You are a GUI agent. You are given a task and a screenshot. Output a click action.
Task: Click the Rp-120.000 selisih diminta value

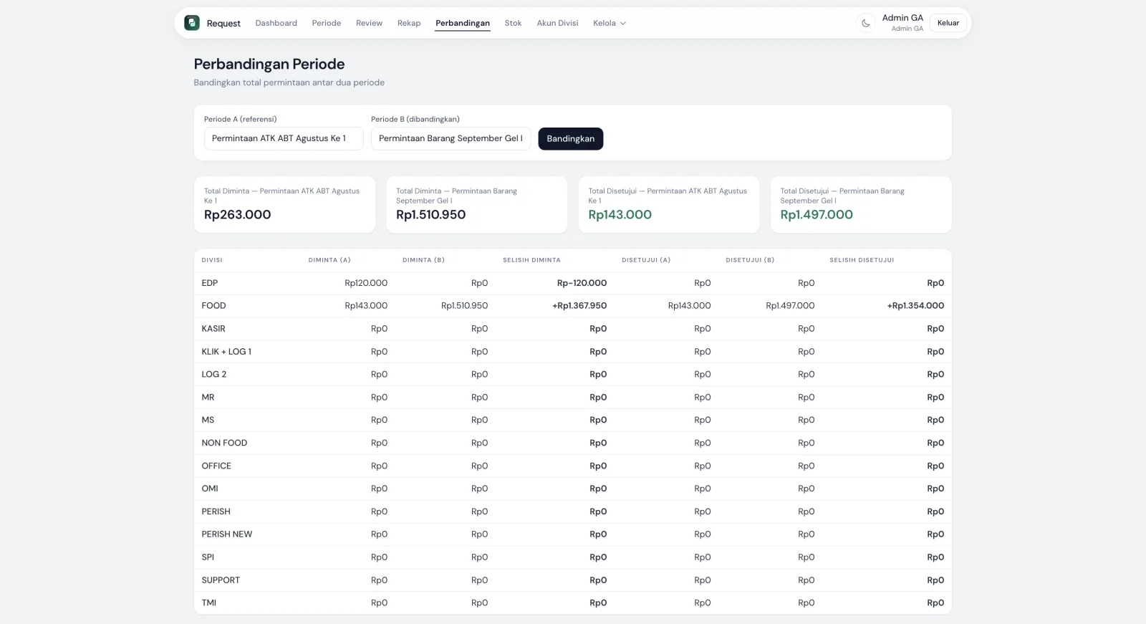[582, 283]
